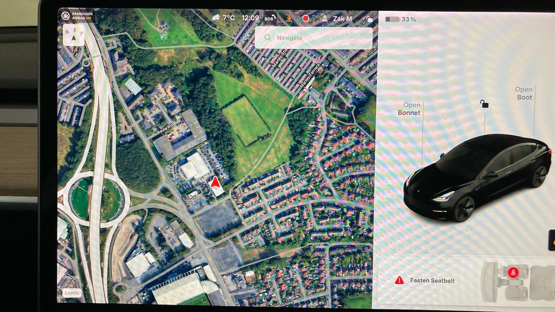Open the Zak M driver profile menu

point(337,18)
